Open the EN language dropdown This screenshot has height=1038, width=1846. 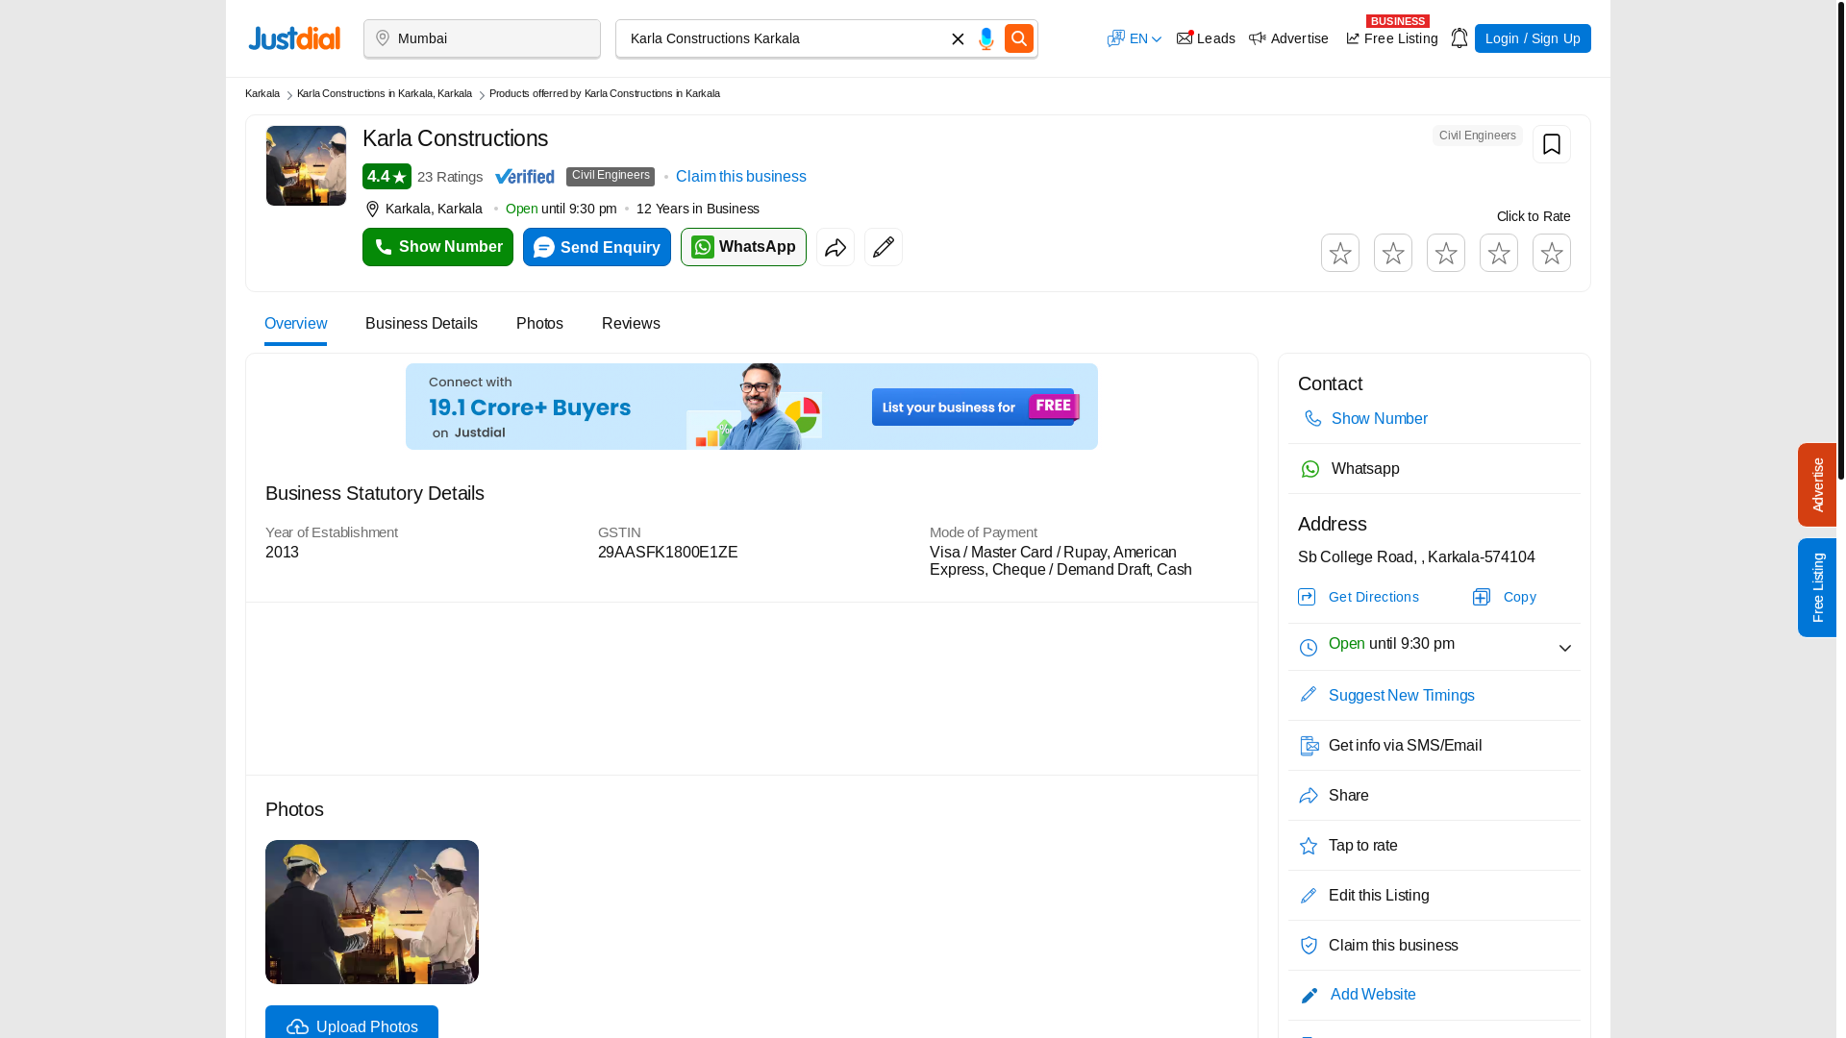pyautogui.click(x=1135, y=38)
